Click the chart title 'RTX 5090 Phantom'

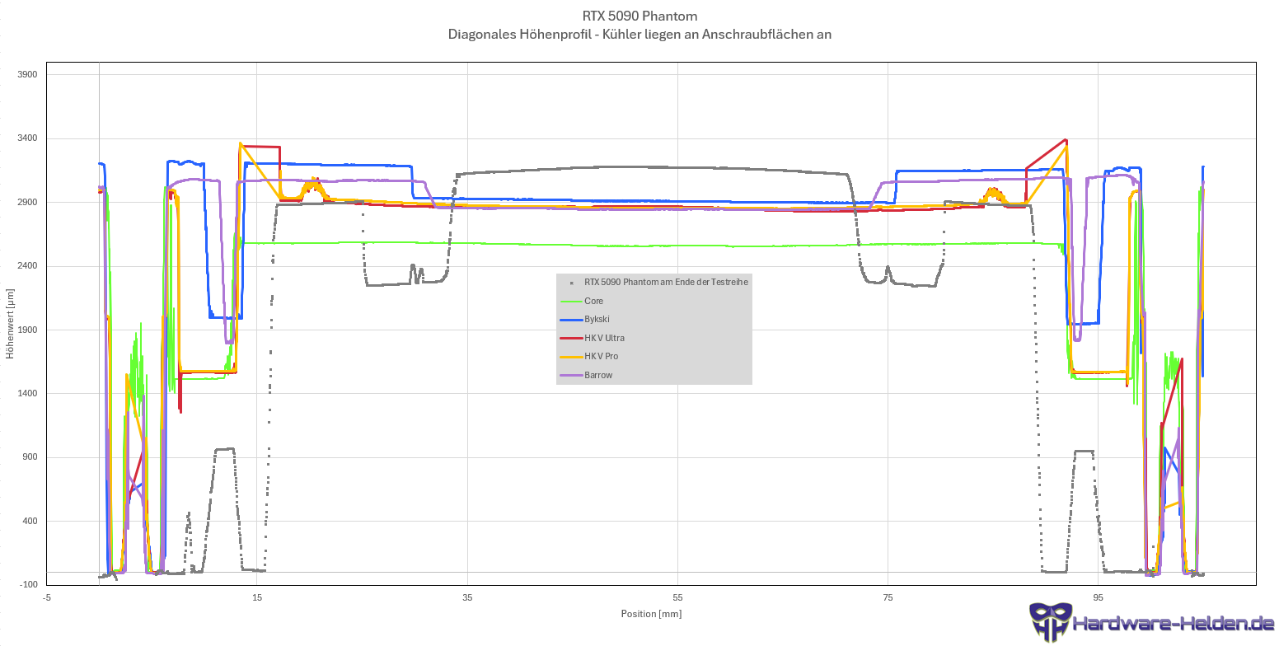(x=639, y=16)
